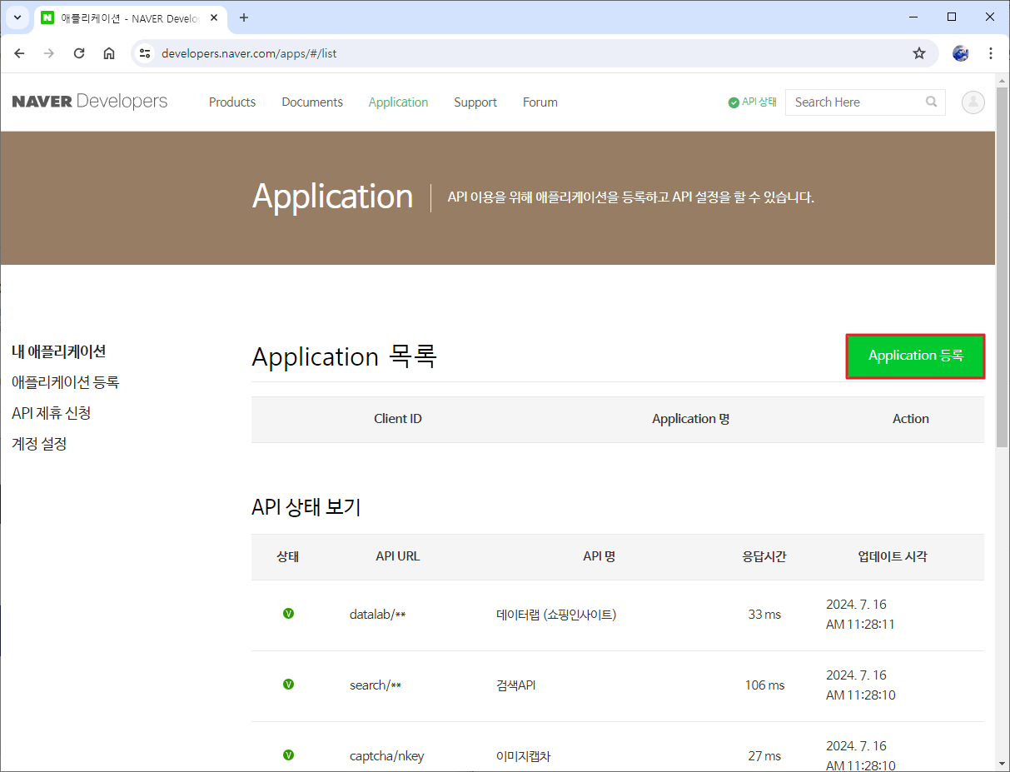Click the captcha/nkey API URL cell

pos(386,756)
